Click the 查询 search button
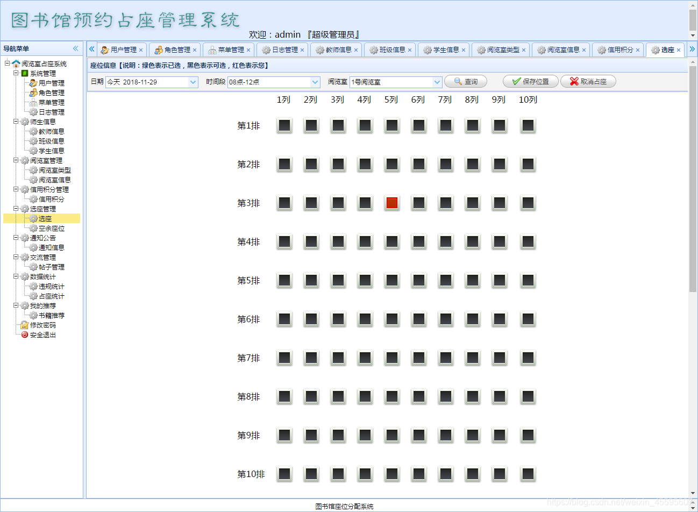This screenshot has height=512, width=698. (466, 82)
